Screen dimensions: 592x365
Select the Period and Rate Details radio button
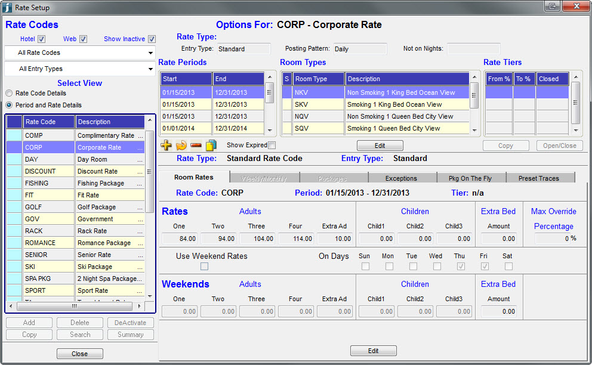click(9, 105)
